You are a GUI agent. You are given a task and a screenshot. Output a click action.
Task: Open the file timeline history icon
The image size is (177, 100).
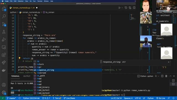coord(126,8)
